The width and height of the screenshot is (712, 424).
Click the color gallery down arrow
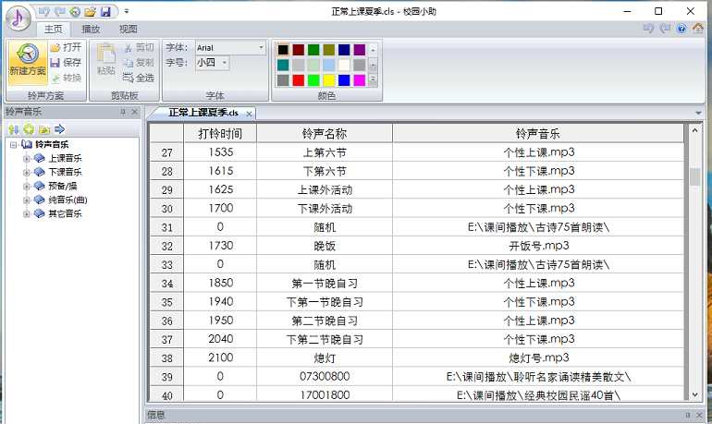coord(373,65)
